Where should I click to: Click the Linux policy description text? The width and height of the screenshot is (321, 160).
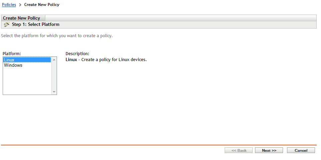(114, 60)
